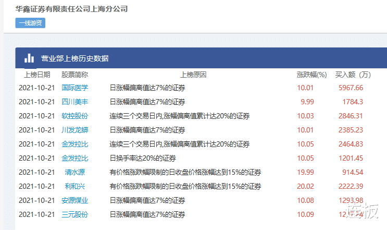Select the buy amount 2385.23
Image resolution: width=387 pixels, height=230 pixels.
[351, 130]
